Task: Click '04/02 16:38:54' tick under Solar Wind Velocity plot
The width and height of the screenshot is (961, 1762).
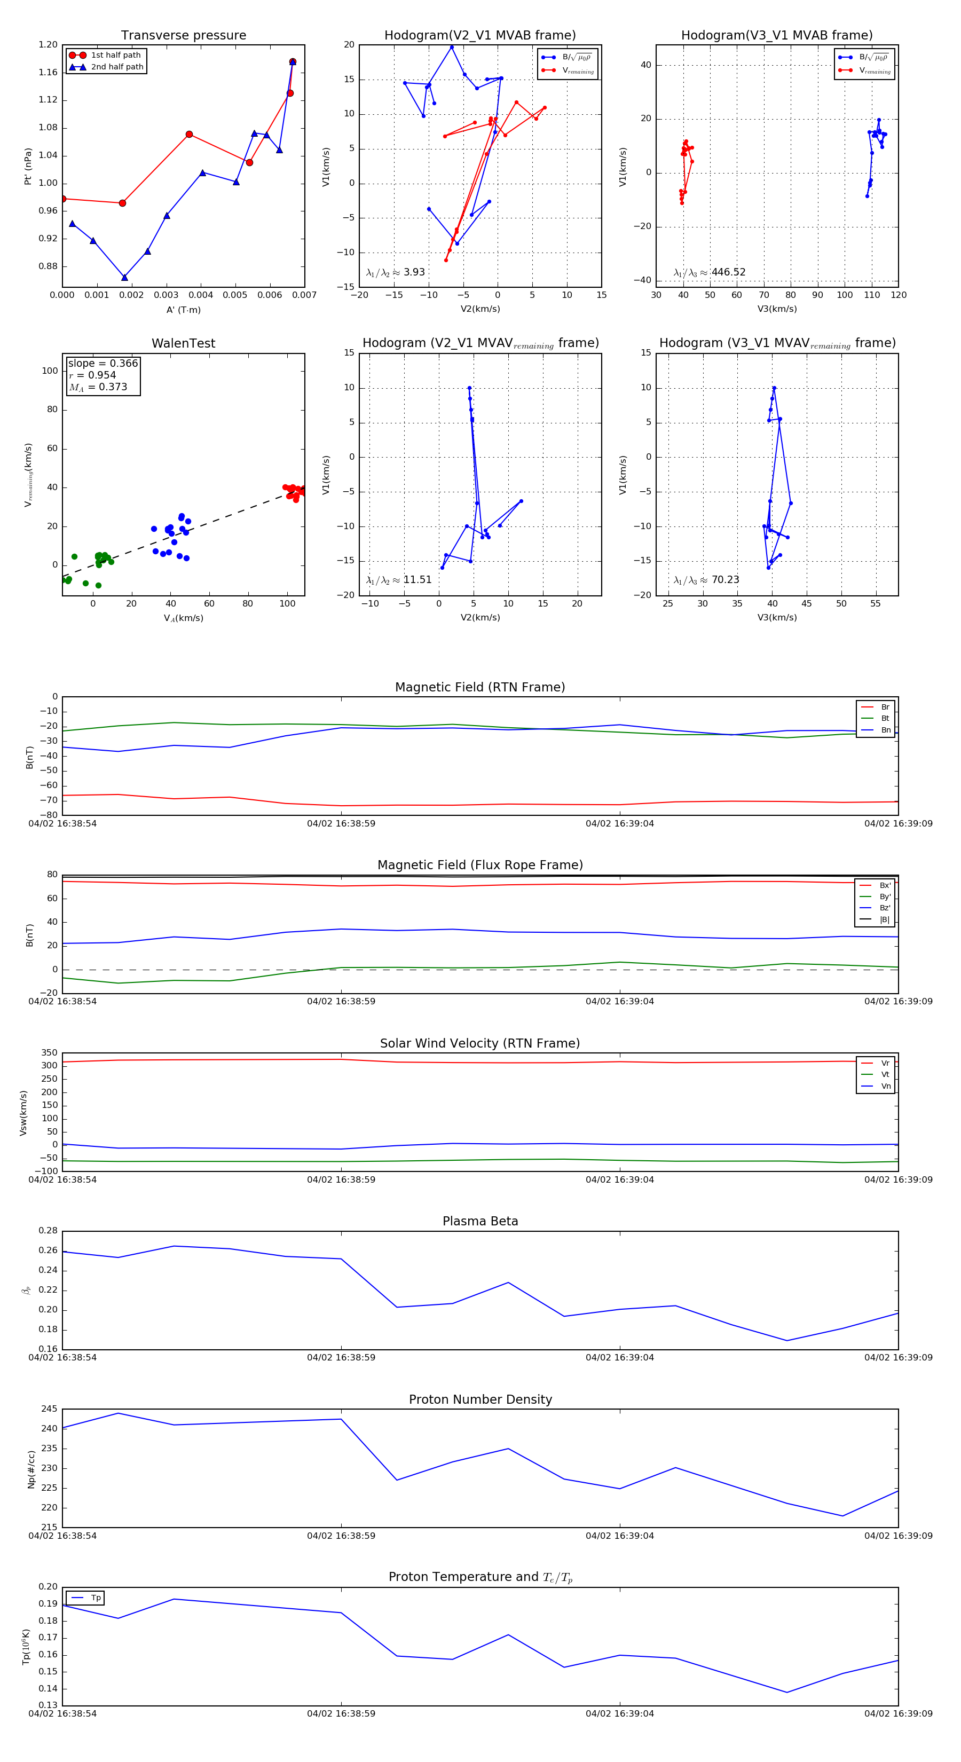Action: click(62, 1180)
